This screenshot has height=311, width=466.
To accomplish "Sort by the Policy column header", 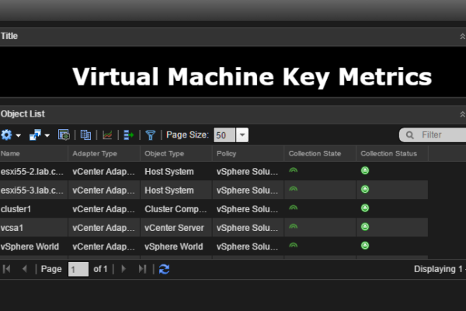I will tap(249, 154).
